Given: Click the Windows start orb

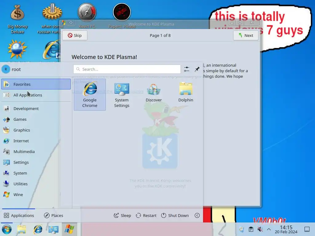Looking at the screenshot, I should [x=7, y=229].
